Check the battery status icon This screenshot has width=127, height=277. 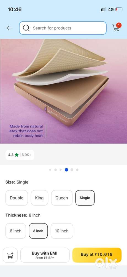[119, 9]
